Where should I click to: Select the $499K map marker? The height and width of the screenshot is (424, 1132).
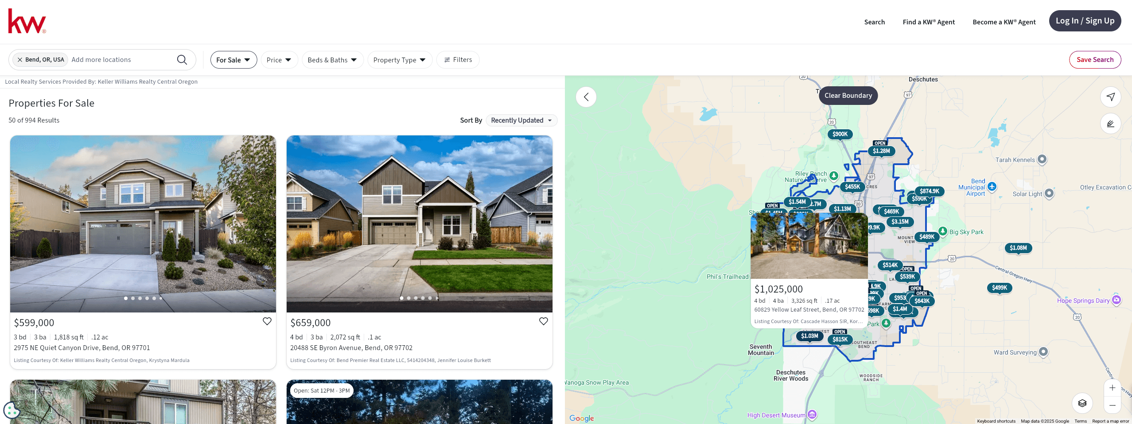(x=1000, y=288)
